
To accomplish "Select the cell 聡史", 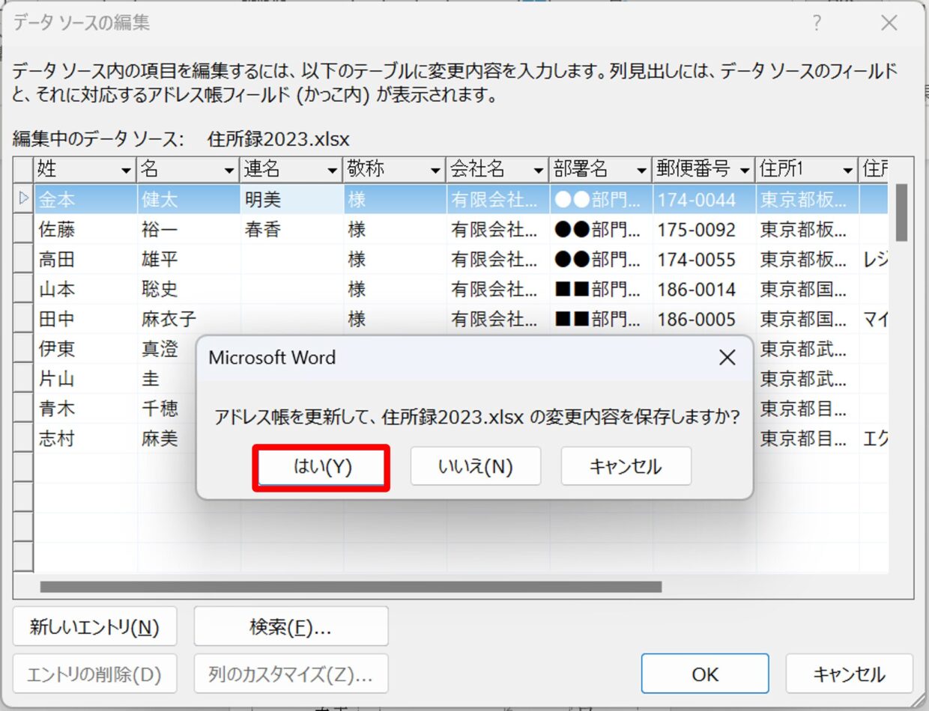I will click(189, 290).
